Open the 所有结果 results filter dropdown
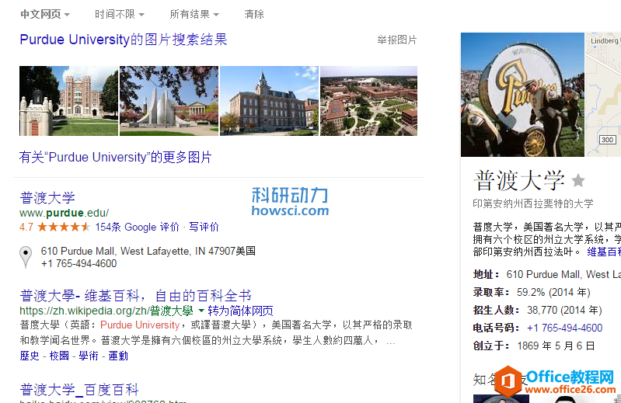621x403 pixels. point(194,14)
